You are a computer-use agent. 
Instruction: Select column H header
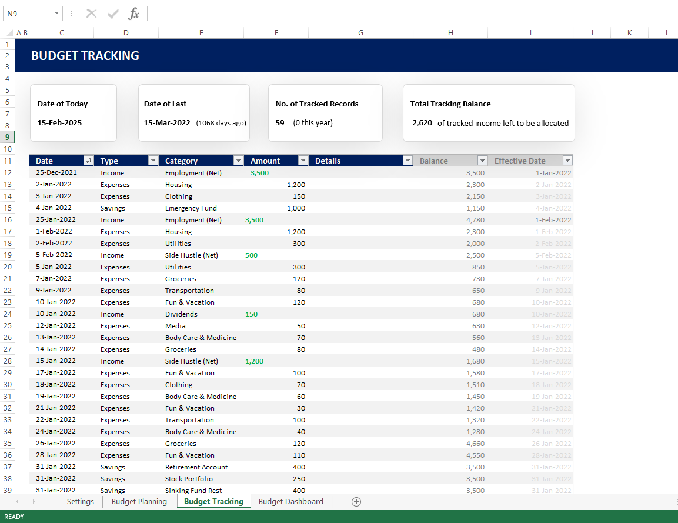point(450,33)
